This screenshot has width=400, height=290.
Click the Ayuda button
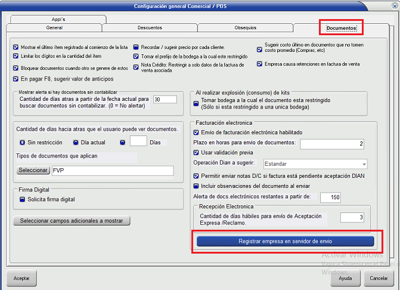pos(345,278)
